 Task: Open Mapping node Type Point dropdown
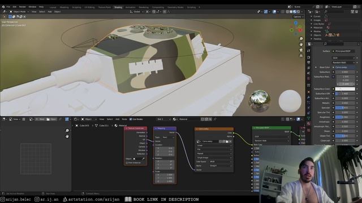(x=169, y=138)
